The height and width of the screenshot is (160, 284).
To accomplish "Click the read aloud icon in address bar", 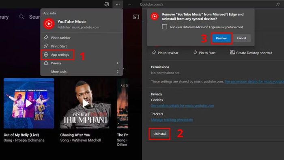I will [278, 4].
